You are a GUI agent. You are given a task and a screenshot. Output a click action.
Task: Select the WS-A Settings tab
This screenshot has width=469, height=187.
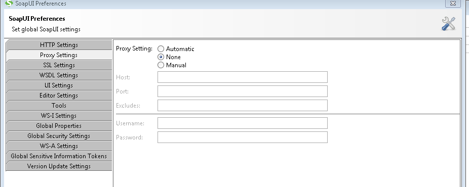pyautogui.click(x=59, y=147)
